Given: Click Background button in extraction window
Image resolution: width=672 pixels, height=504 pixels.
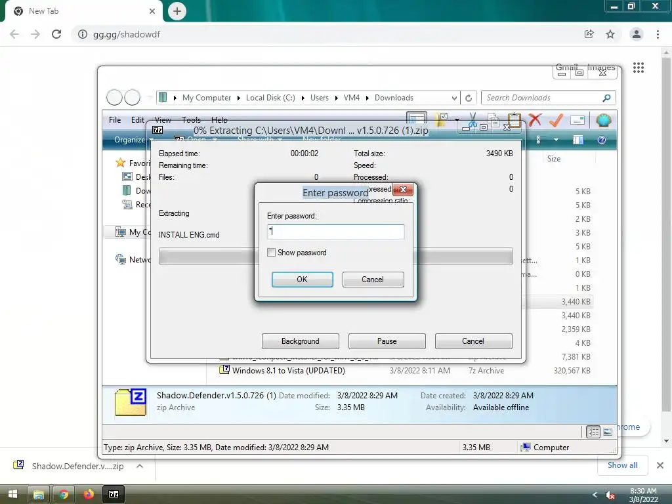Looking at the screenshot, I should [301, 341].
